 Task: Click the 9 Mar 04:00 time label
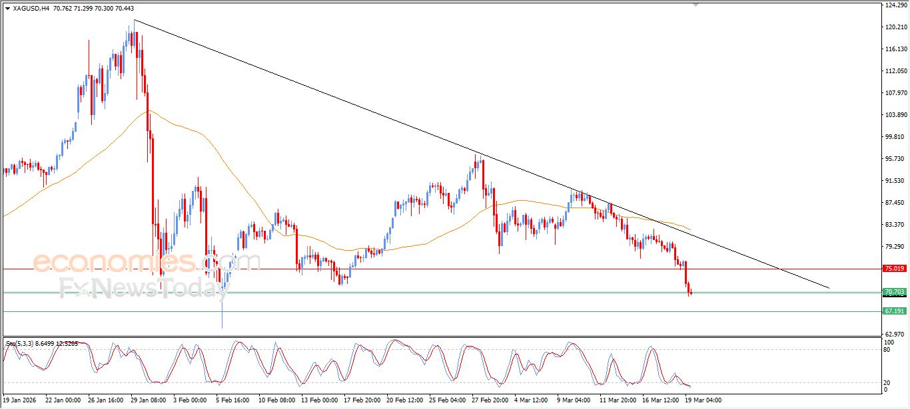click(574, 400)
